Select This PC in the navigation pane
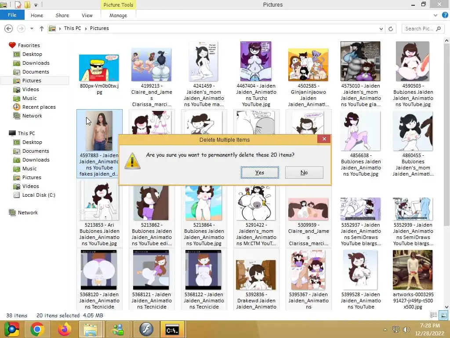 point(26,133)
